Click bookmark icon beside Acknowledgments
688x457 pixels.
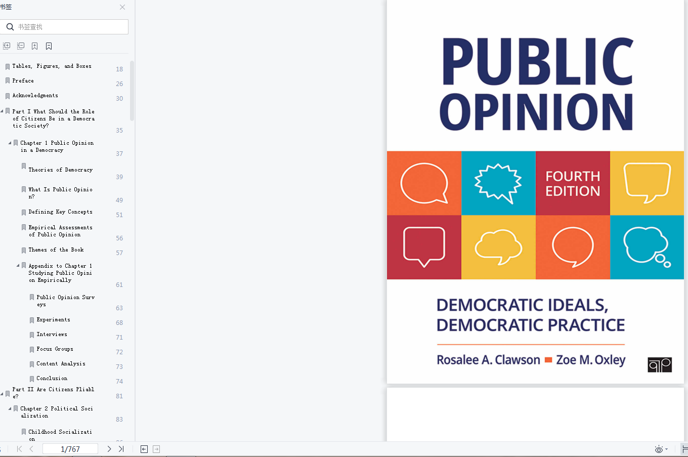click(8, 96)
